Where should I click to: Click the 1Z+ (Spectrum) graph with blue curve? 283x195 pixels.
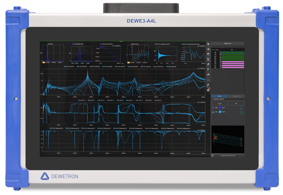[x=110, y=54]
